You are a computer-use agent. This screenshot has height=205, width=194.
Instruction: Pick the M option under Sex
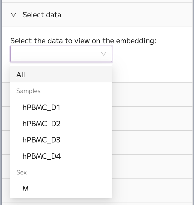(x=61, y=188)
